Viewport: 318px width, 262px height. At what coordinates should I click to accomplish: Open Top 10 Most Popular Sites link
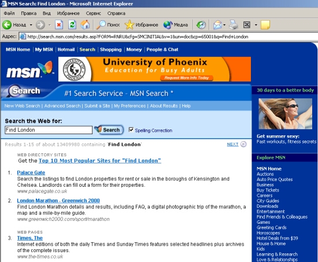click(x=100, y=161)
